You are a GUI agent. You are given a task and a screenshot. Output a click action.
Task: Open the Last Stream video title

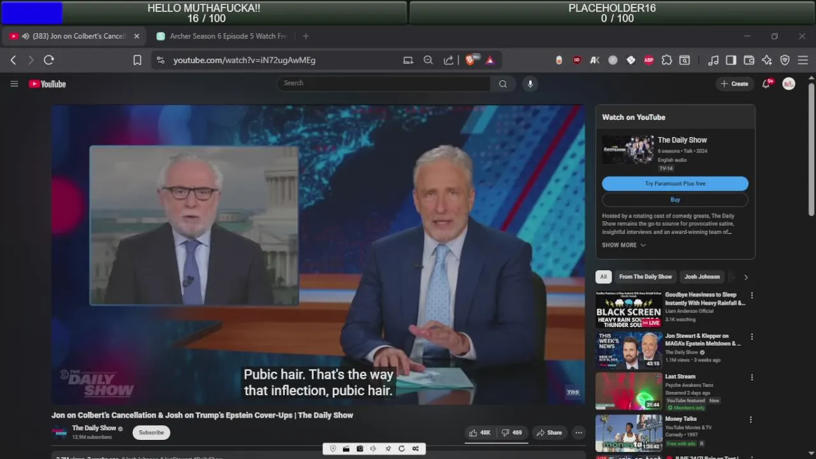click(680, 377)
